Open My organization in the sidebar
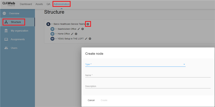This screenshot has width=215, height=107. [x=17, y=31]
